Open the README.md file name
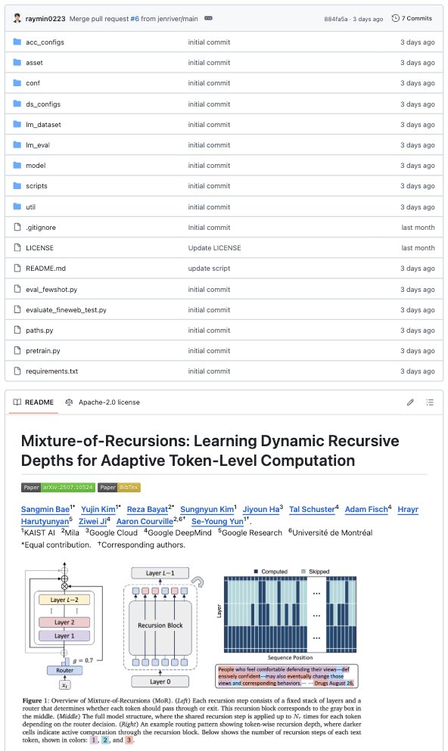 point(45,268)
